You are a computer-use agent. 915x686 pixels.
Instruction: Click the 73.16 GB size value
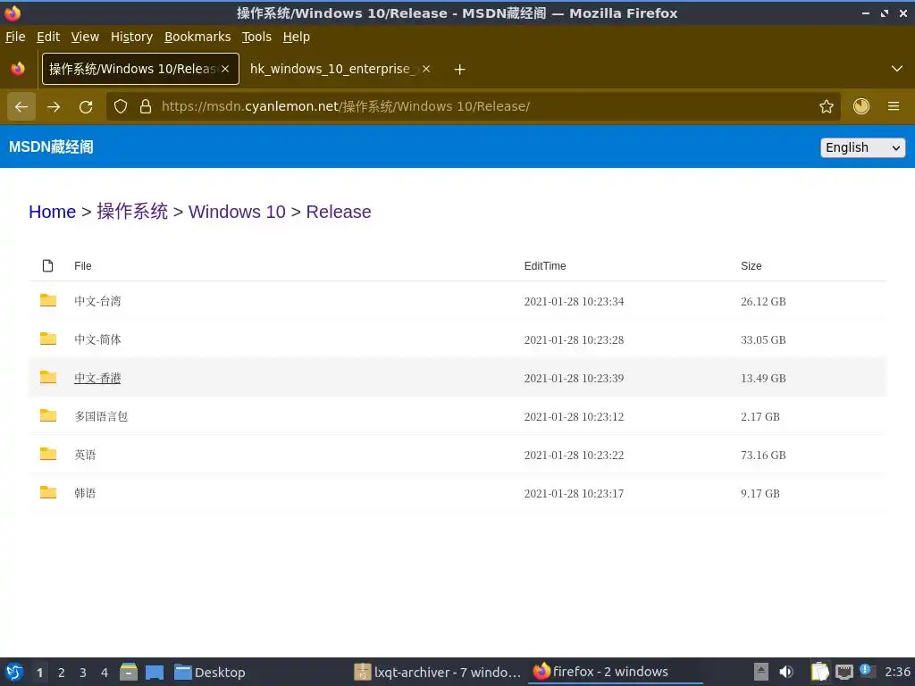click(763, 455)
